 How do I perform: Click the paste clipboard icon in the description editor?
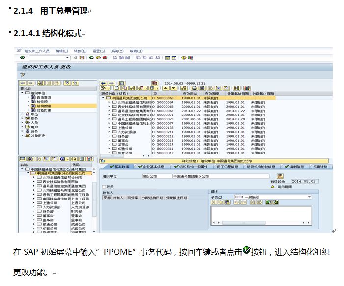227,202
